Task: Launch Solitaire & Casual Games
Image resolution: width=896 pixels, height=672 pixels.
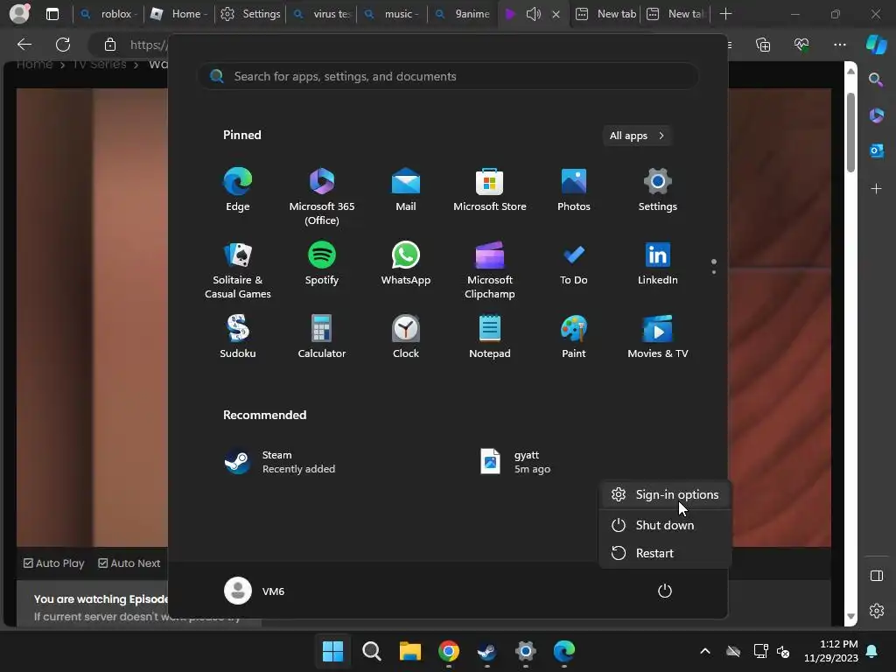Action: [x=238, y=270]
